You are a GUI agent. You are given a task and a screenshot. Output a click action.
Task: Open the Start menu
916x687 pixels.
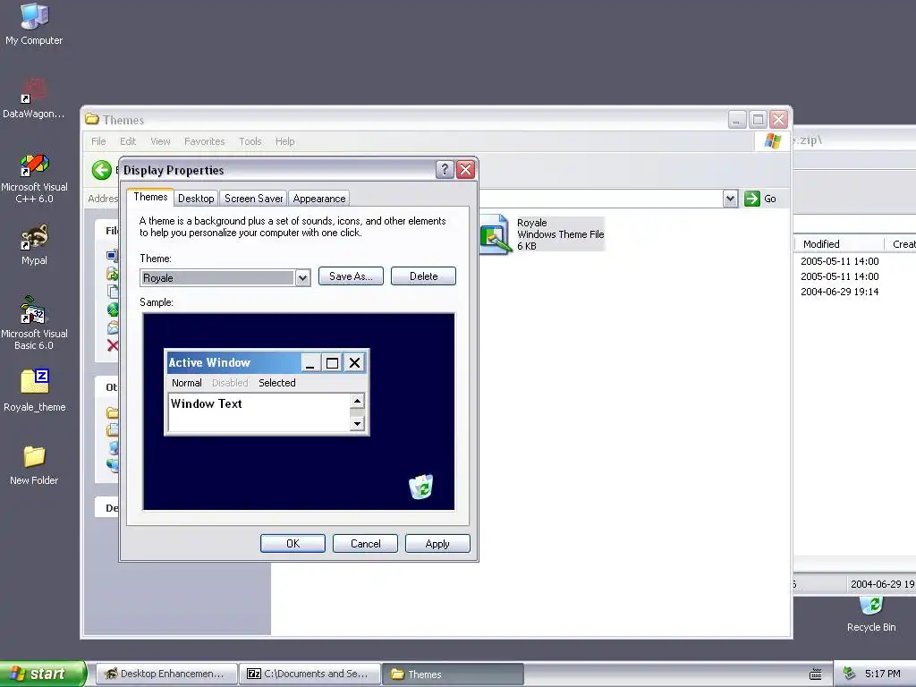click(x=43, y=674)
